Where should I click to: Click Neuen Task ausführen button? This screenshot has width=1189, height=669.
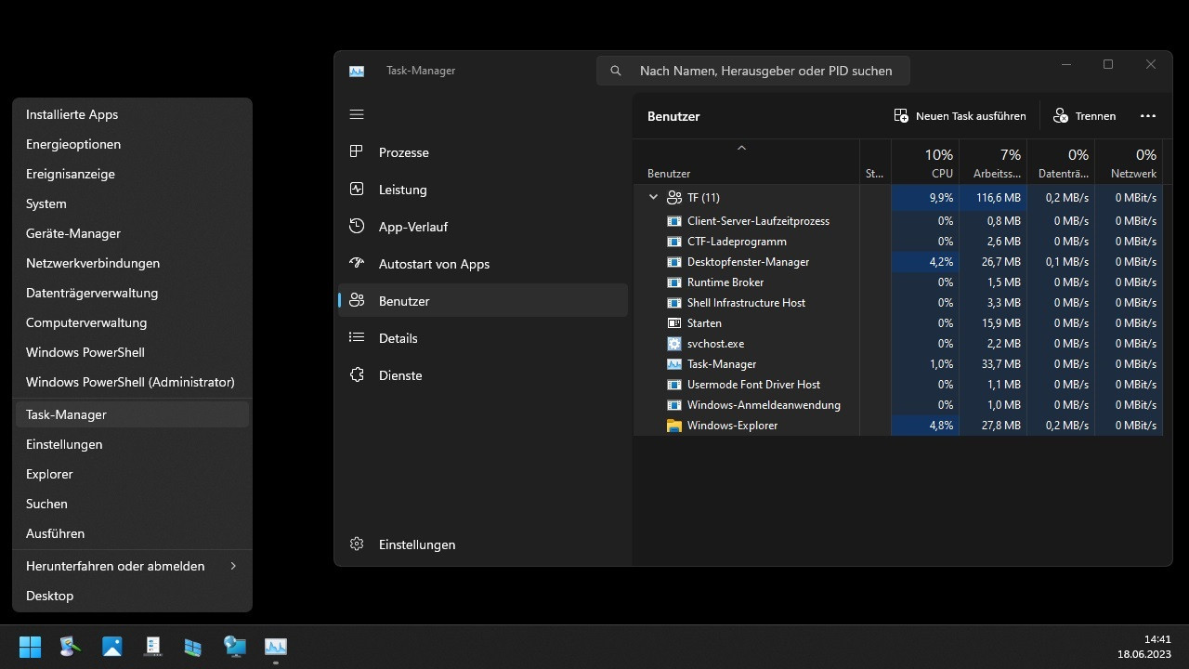tap(960, 116)
